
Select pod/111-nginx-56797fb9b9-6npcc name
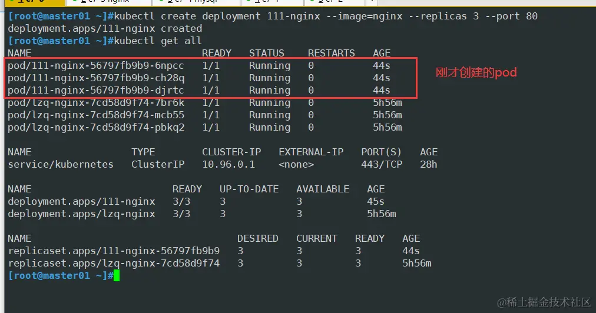tap(96, 66)
